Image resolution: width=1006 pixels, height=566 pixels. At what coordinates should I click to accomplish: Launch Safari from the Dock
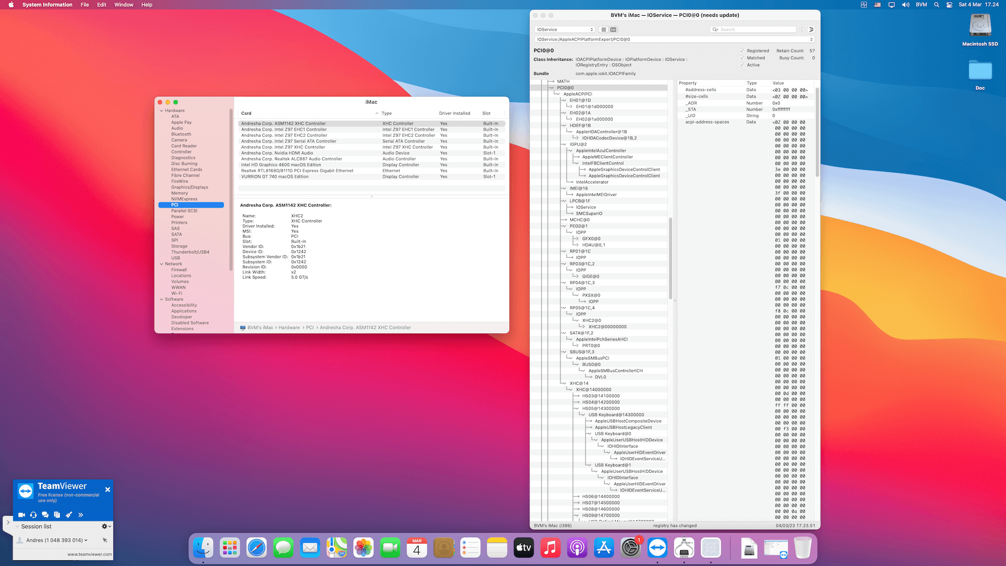point(257,548)
